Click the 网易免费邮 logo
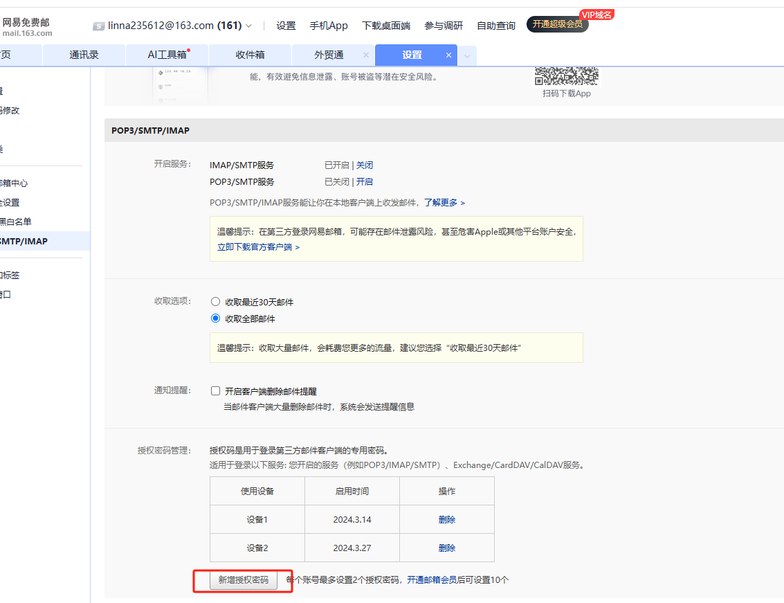 coord(26,27)
